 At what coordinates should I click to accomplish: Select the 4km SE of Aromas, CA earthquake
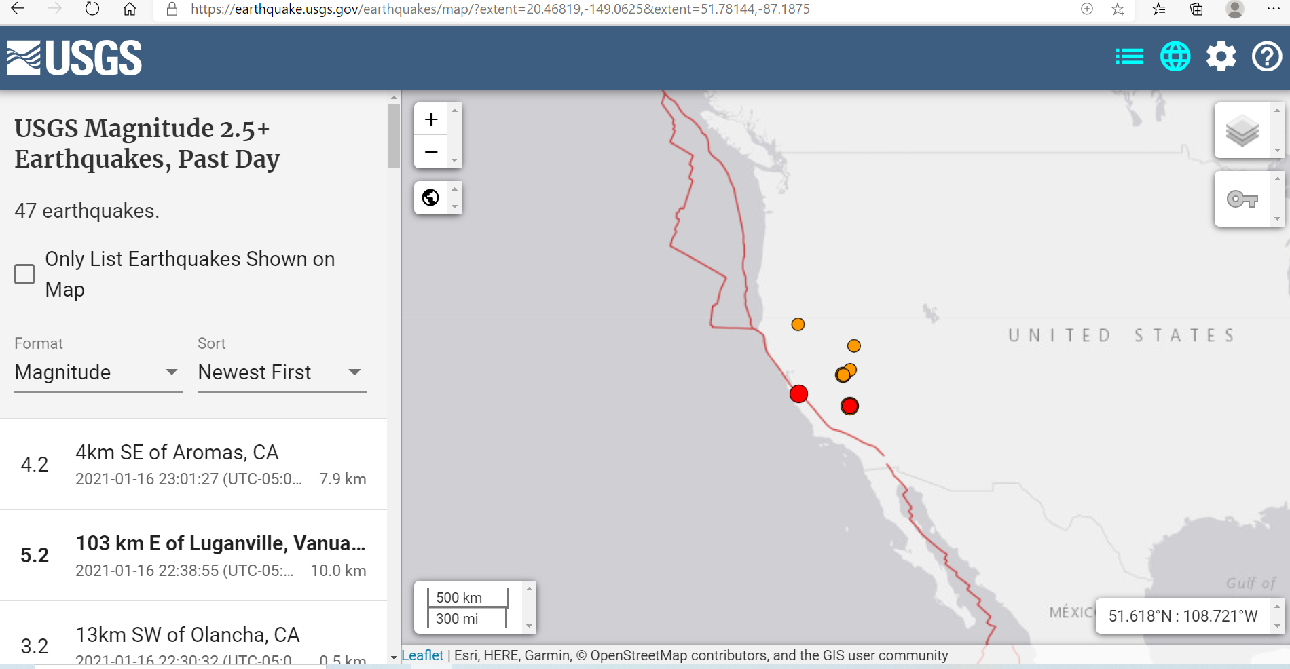(193, 464)
